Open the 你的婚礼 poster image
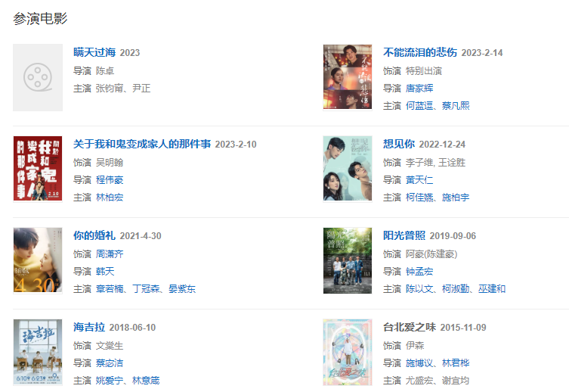 (x=38, y=260)
